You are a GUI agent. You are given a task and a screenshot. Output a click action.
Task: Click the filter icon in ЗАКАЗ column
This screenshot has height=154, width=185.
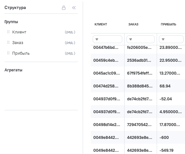coord(131,39)
